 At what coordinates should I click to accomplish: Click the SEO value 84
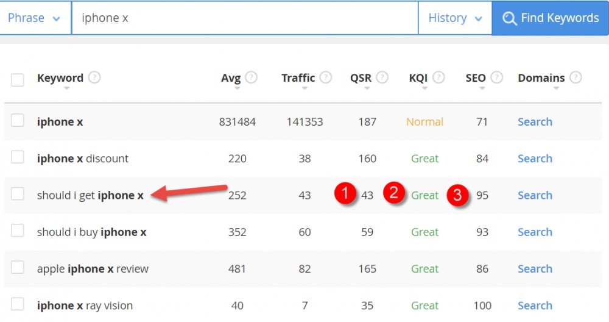tap(482, 159)
